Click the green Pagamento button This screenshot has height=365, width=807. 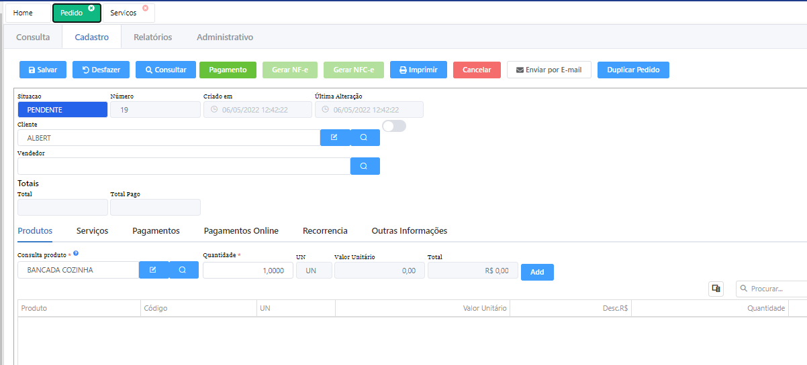coord(228,70)
